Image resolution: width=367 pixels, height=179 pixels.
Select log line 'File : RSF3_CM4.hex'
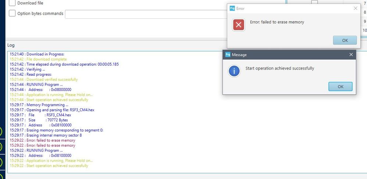click(x=40, y=115)
